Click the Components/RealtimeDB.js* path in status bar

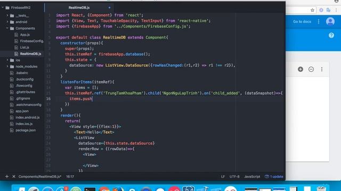40,177
